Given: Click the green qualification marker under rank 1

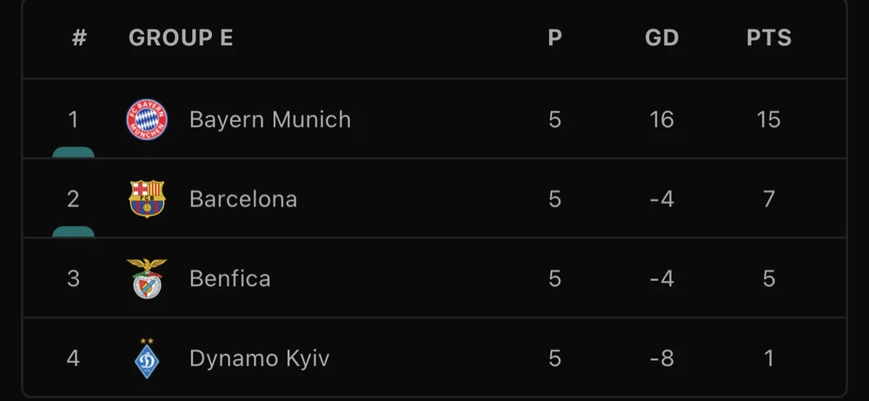Looking at the screenshot, I should (x=73, y=152).
